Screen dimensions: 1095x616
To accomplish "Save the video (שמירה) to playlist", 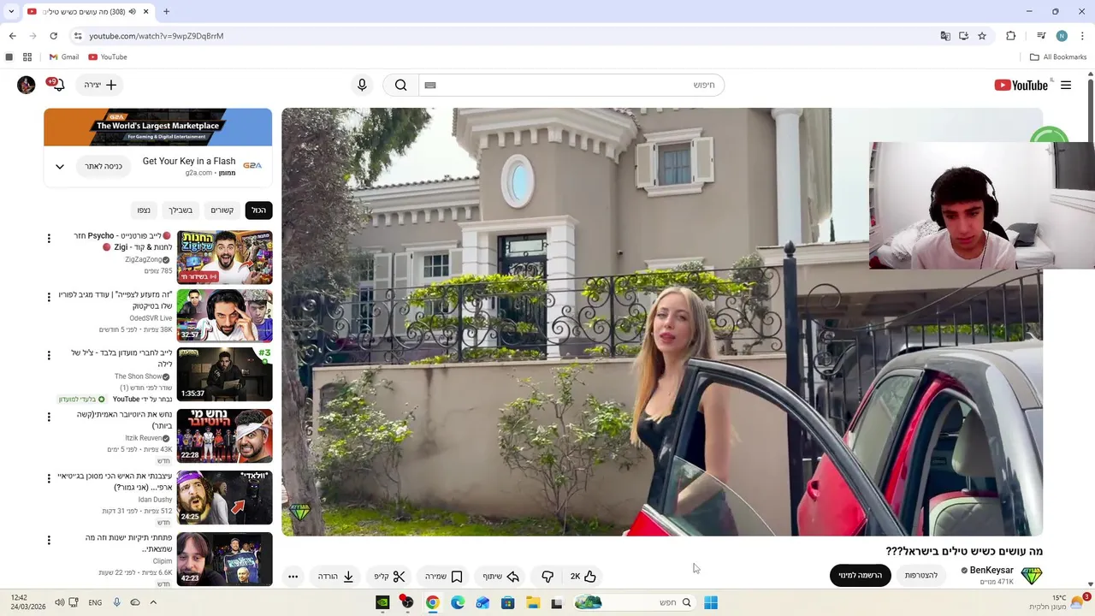I will click(x=443, y=577).
